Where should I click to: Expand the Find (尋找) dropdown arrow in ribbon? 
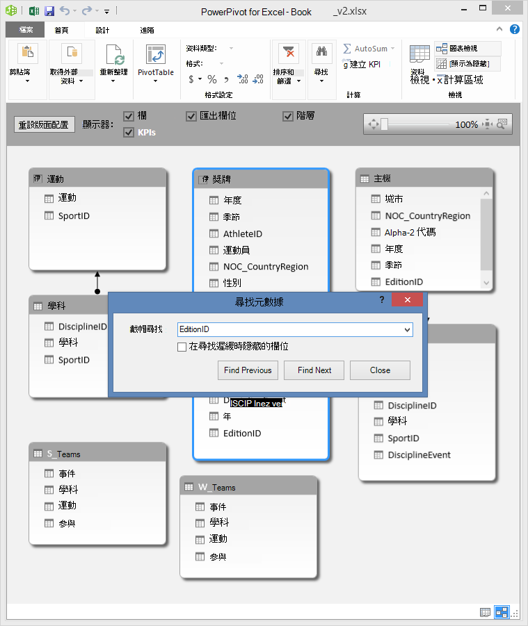point(321,81)
